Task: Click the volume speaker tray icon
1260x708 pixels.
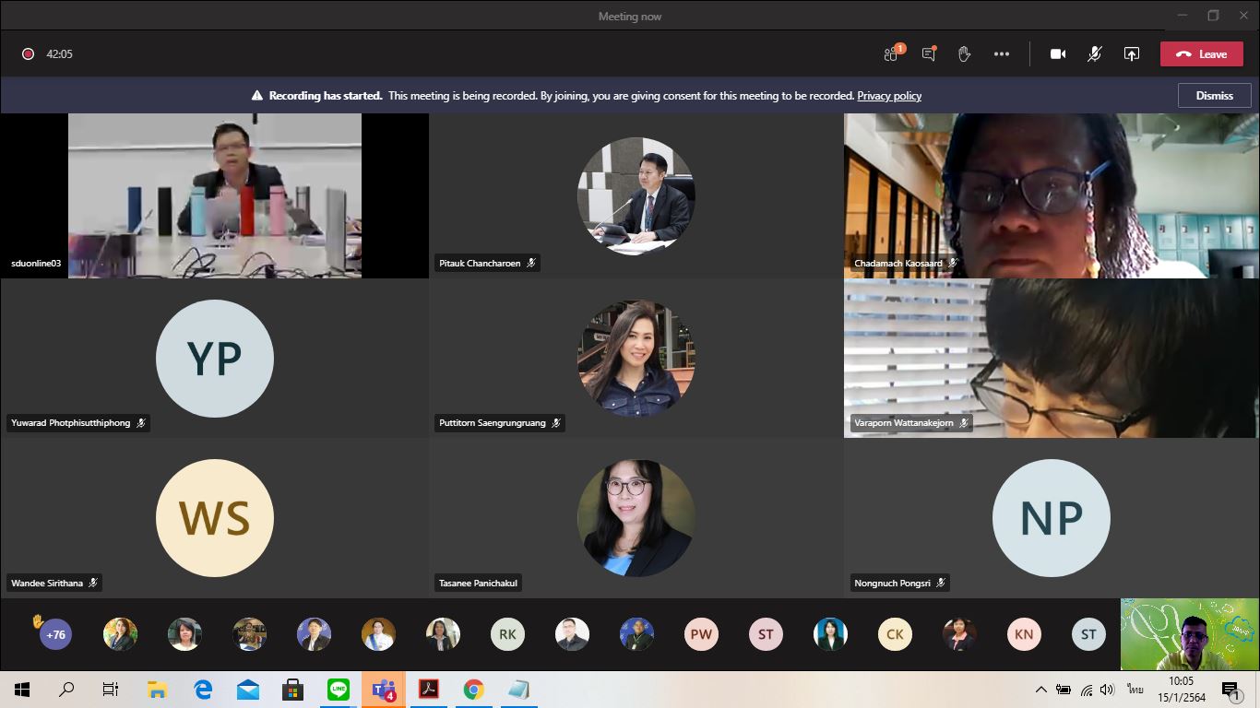Action: [x=1108, y=690]
